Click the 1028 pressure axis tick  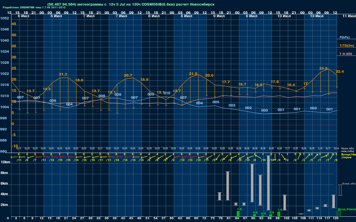point(4,62)
